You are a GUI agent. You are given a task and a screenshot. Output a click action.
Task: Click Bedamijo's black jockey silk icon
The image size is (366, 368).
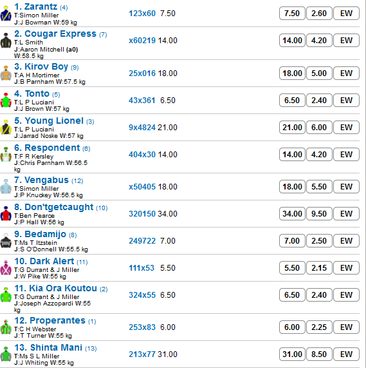pyautogui.click(x=6, y=241)
